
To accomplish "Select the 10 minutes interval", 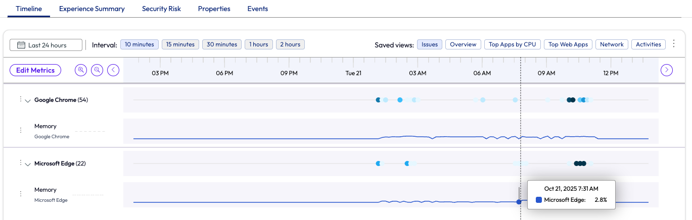I will tap(140, 44).
